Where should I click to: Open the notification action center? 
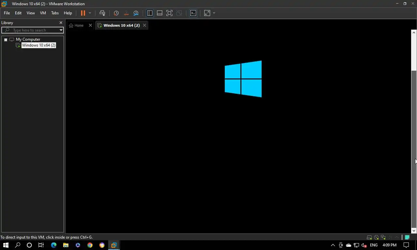click(407, 245)
